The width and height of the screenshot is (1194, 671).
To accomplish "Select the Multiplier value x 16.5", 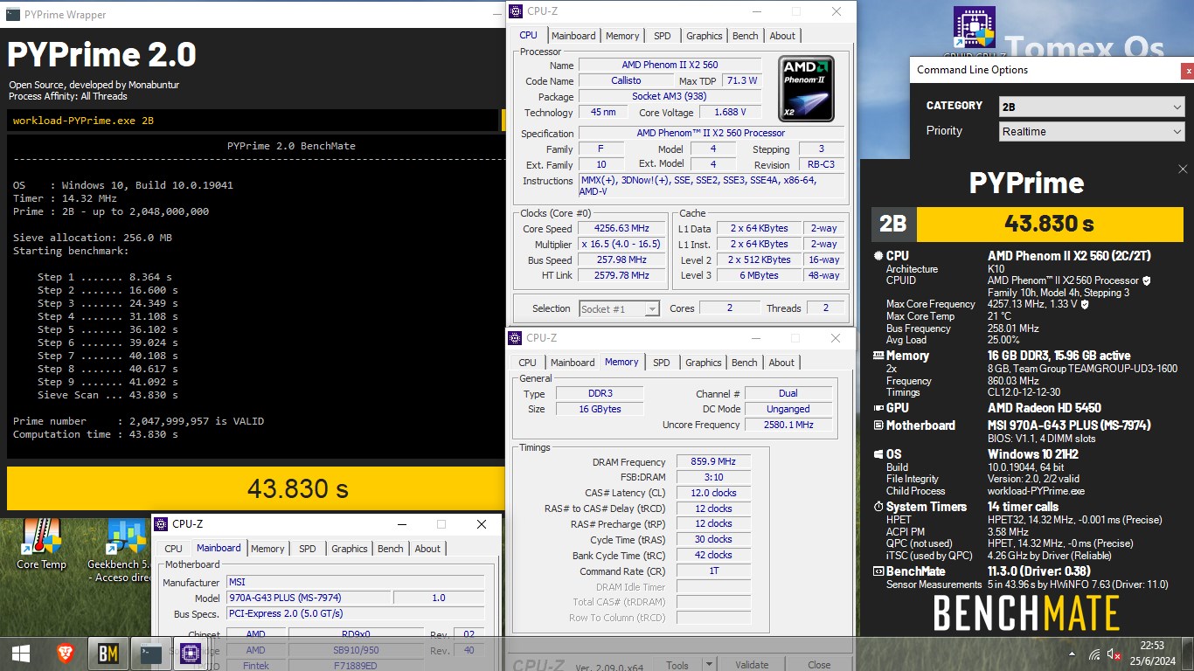I will click(621, 245).
